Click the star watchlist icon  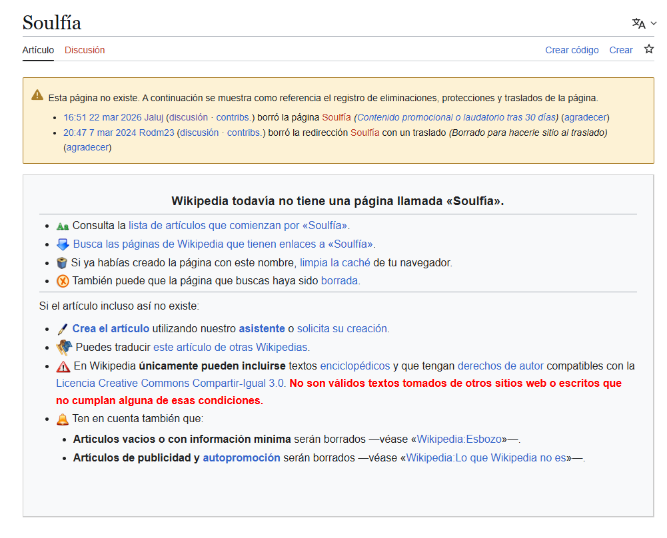pyautogui.click(x=648, y=49)
